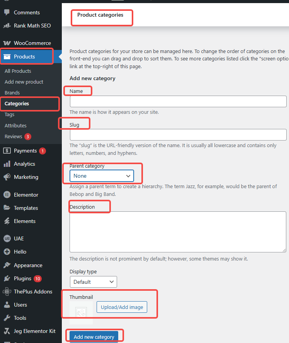Click the Description textarea resize handle
289x343 pixels.
pyautogui.click(x=284, y=250)
